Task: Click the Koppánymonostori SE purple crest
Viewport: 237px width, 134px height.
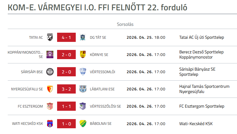Action: (x=50, y=55)
